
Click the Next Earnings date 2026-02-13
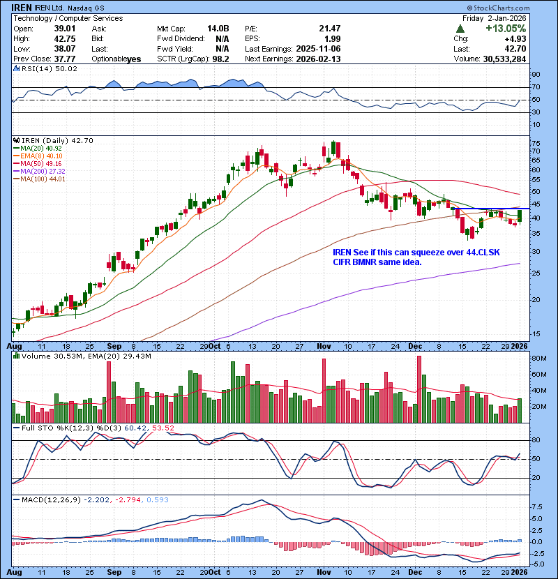tap(318, 59)
